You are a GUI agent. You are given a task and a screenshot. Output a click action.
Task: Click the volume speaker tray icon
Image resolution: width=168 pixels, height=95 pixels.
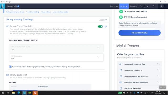tap(148, 93)
